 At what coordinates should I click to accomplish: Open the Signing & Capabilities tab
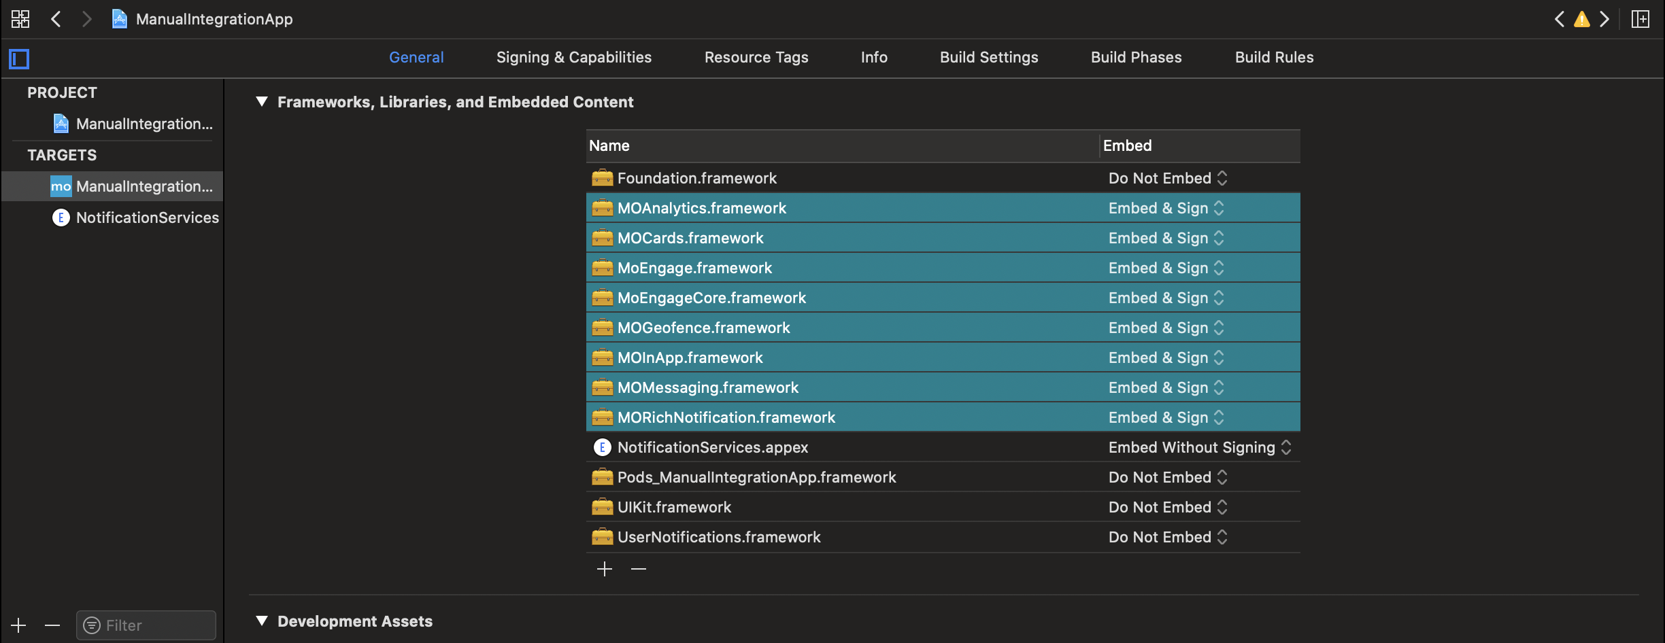coord(573,58)
